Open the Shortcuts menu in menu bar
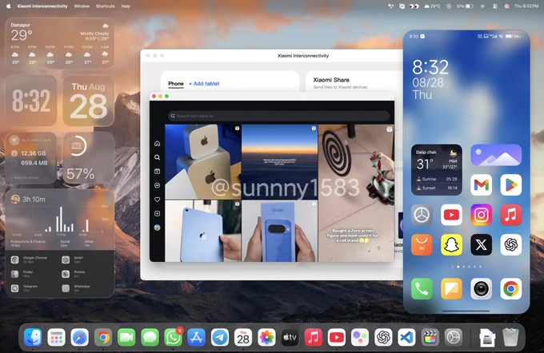Screen dimensions: 544x353 point(105,6)
